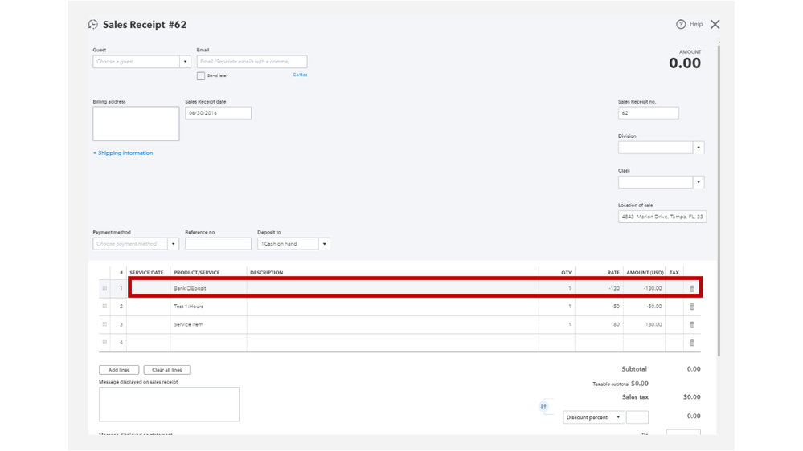Delete the Test 1:Hours line item
The height and width of the screenshot is (451, 803).
click(692, 307)
